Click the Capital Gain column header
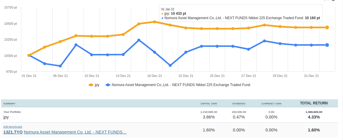This screenshot has height=140, width=343. coord(209,103)
